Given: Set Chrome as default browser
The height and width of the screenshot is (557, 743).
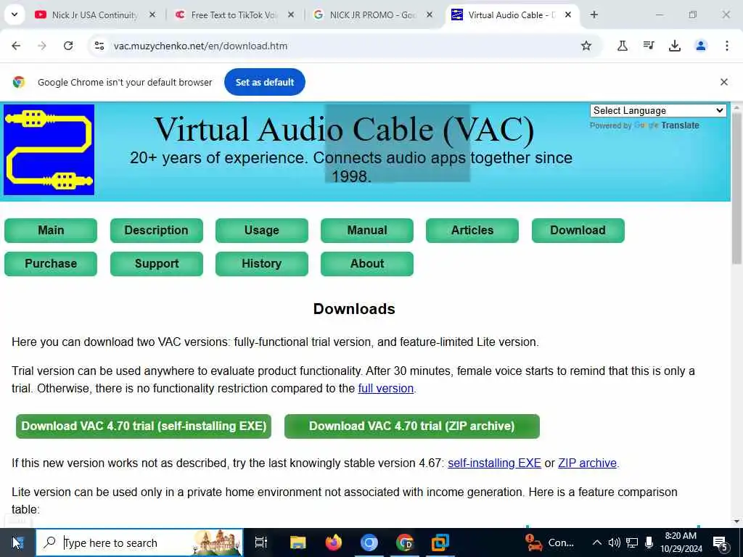Looking at the screenshot, I should tap(264, 82).
